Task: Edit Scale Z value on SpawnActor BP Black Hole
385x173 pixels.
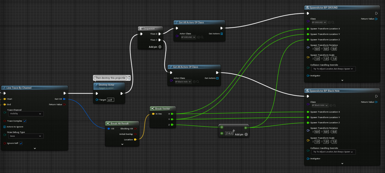Action: (x=334, y=141)
